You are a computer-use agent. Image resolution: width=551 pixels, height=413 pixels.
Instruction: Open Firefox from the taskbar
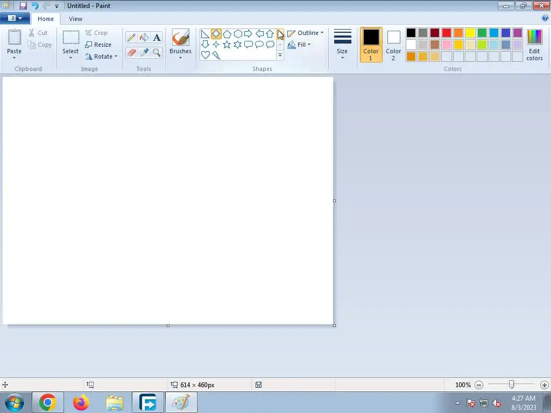point(81,402)
